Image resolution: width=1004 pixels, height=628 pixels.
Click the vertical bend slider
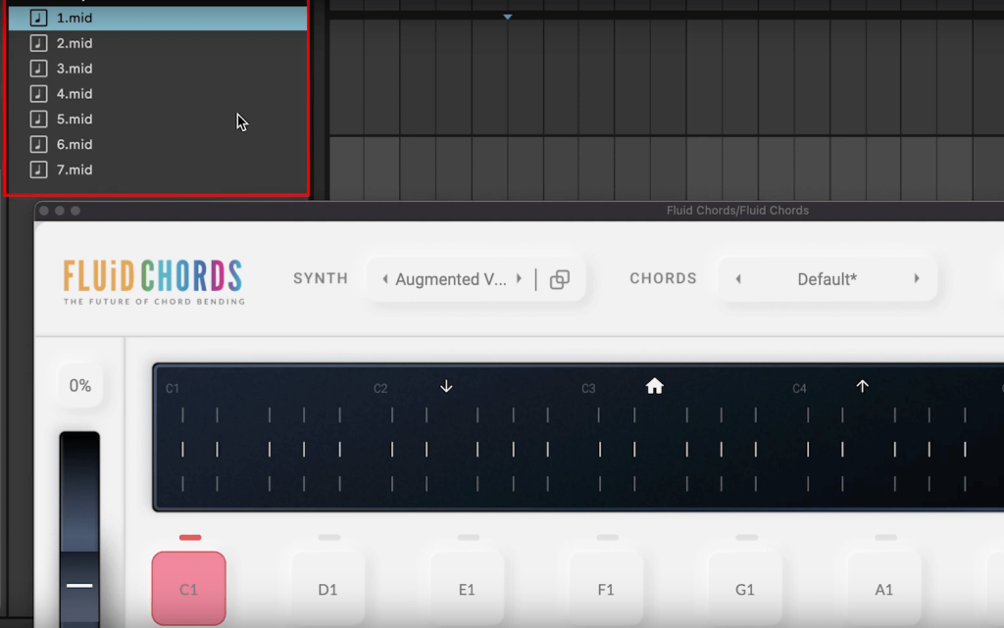79,529
